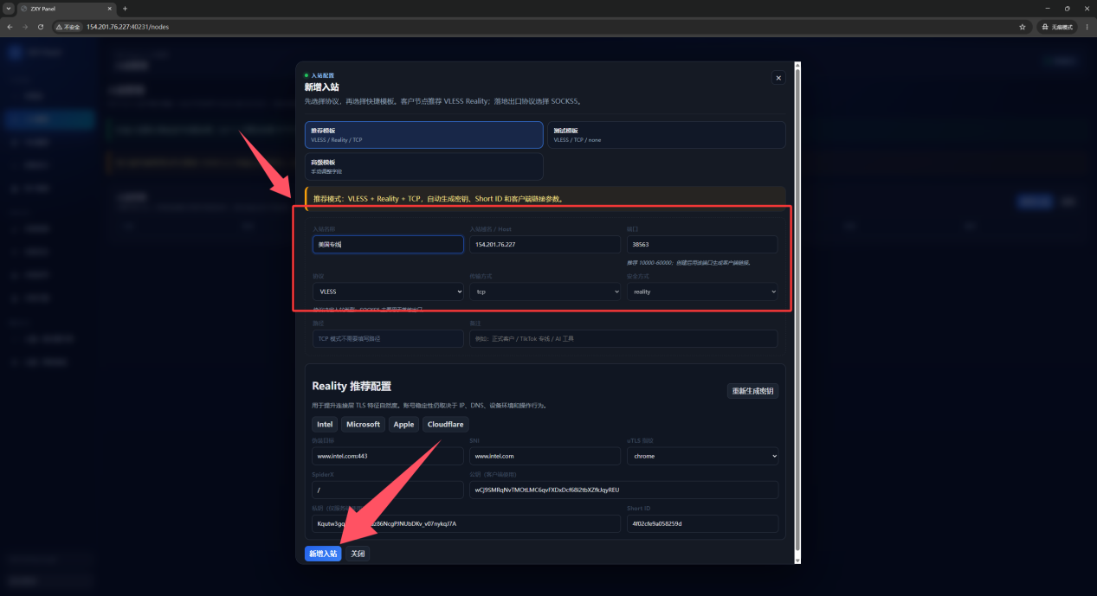Click the SNI field showing www.intel.com
This screenshot has width=1097, height=596.
point(545,456)
